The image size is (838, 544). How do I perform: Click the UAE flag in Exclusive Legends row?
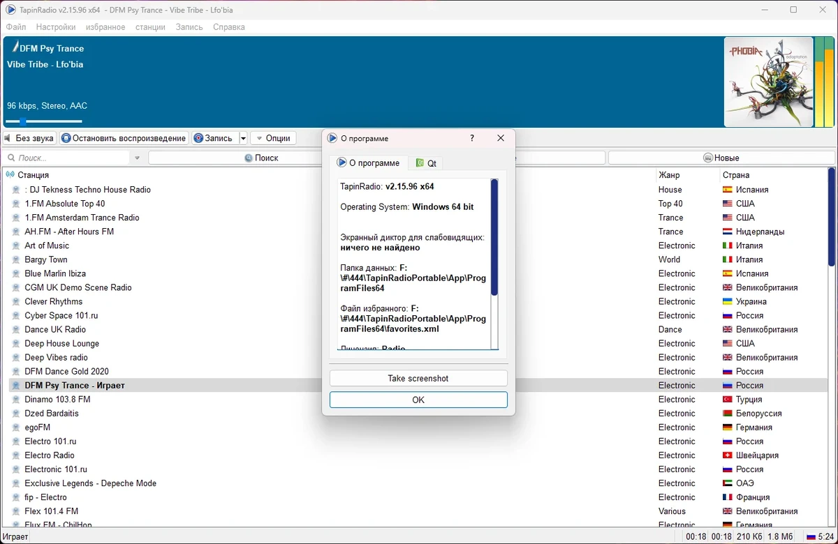[x=727, y=483]
